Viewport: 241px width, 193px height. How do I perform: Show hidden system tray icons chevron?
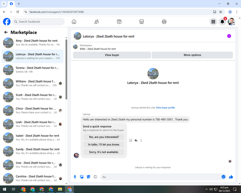click(x=206, y=189)
